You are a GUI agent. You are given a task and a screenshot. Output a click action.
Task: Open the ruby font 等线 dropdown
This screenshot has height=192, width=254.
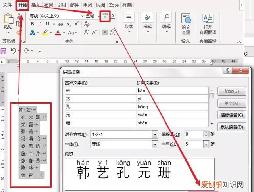[155, 144]
